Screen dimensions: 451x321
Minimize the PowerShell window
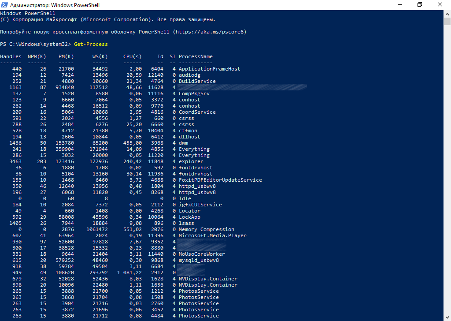coord(399,5)
